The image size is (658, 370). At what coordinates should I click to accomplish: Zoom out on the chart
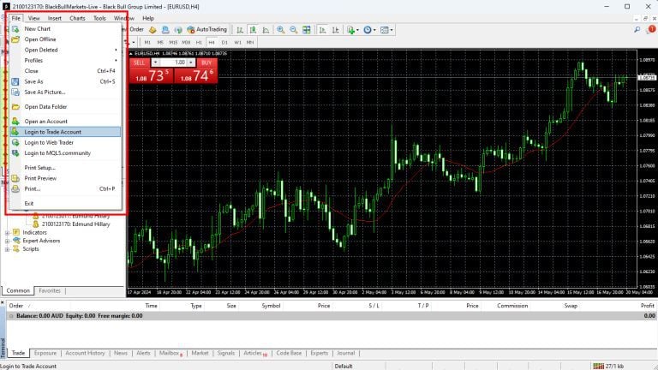coord(292,29)
